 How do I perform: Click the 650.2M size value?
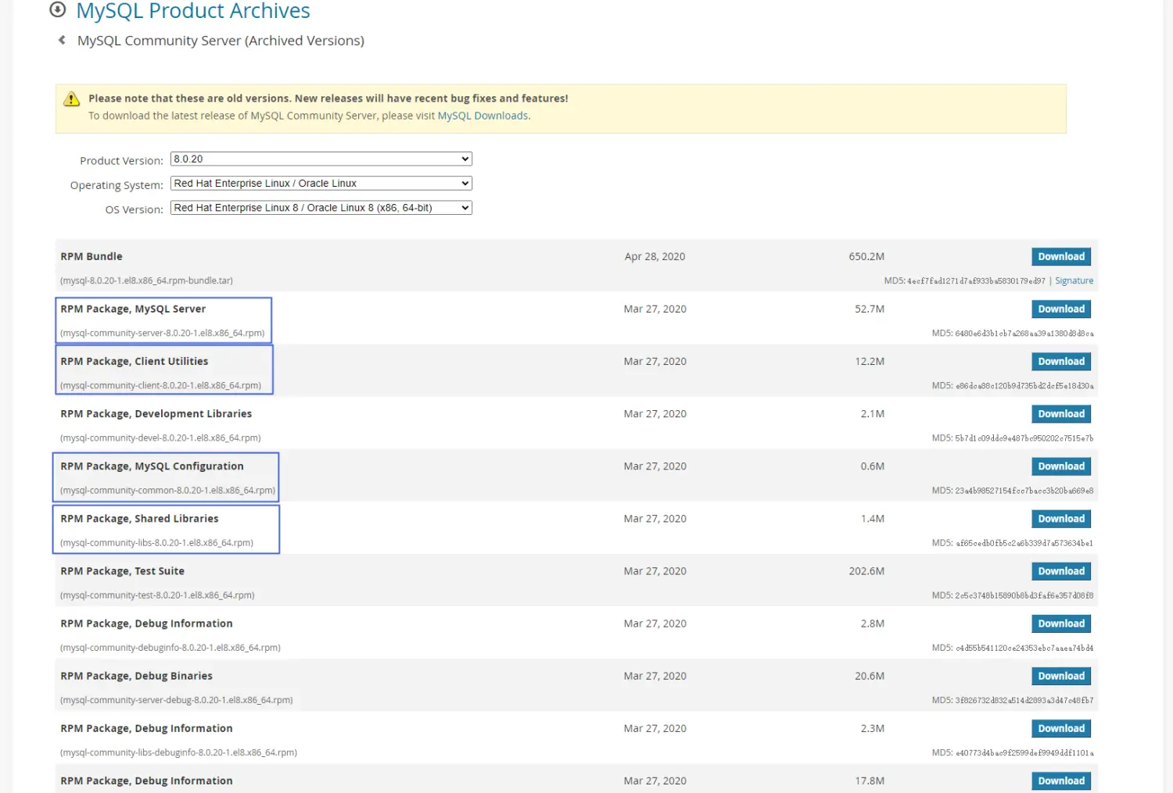tap(866, 256)
